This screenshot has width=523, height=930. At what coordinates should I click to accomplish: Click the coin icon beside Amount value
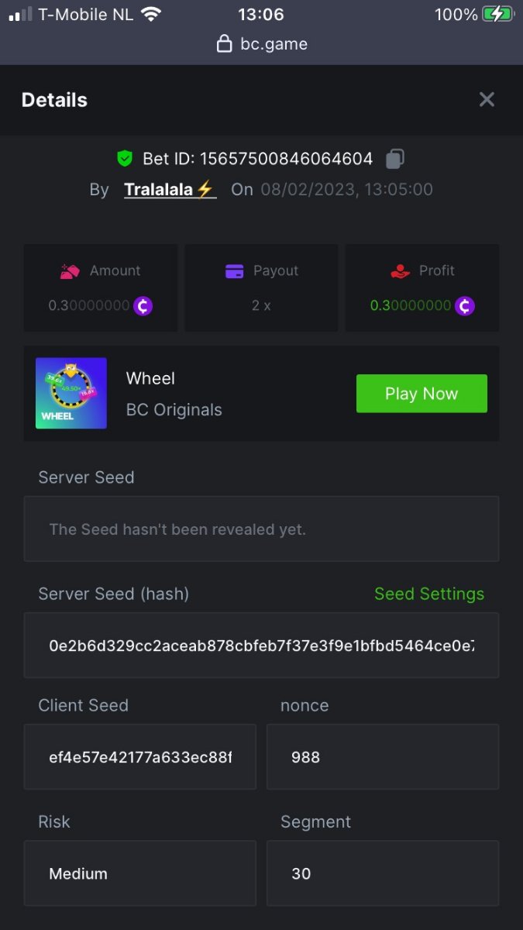pos(143,305)
